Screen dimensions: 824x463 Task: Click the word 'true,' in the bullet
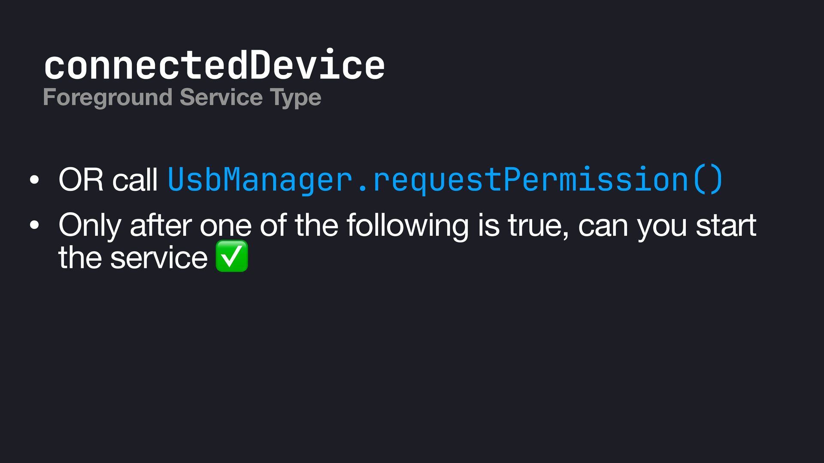coord(539,225)
